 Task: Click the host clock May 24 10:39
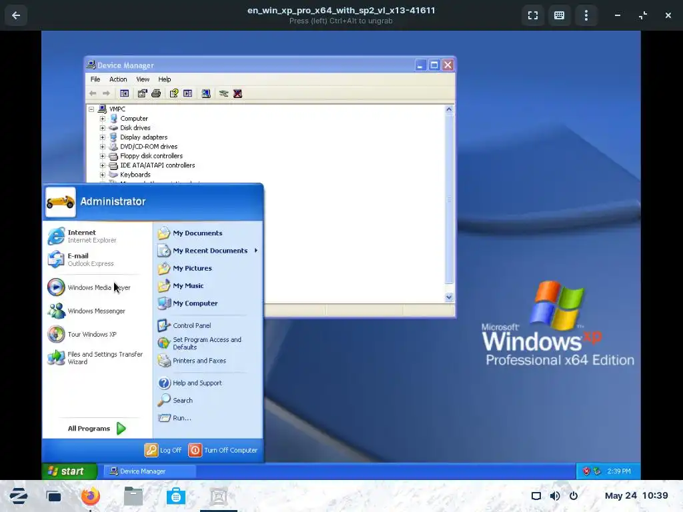pos(636,495)
